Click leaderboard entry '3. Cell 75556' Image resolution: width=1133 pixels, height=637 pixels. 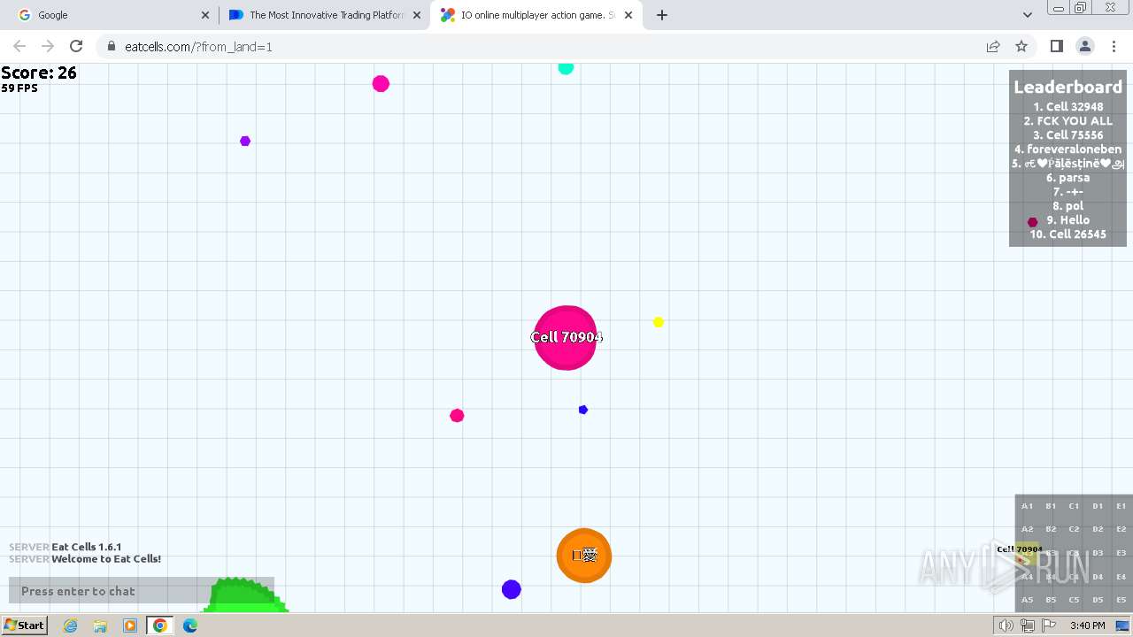click(x=1067, y=134)
